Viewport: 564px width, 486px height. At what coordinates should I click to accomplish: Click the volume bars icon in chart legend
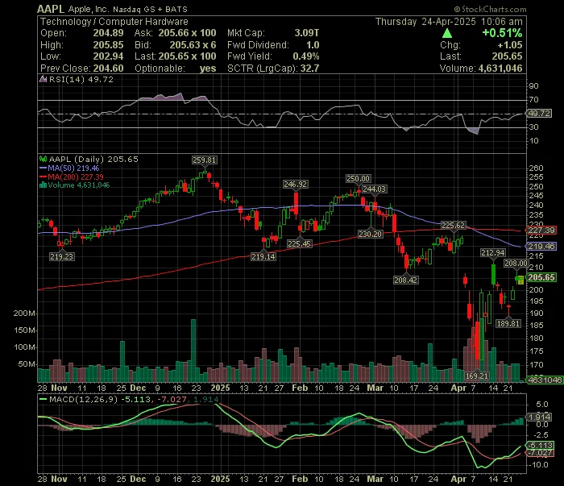[44, 185]
